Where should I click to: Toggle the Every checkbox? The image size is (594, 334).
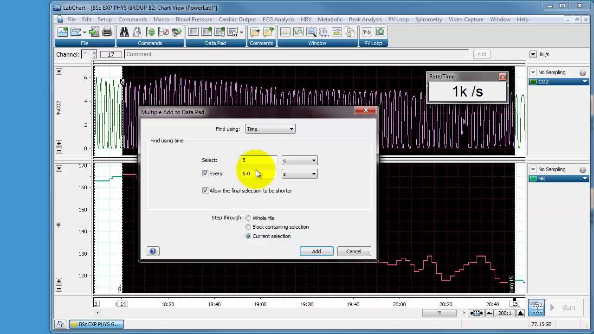[x=205, y=173]
